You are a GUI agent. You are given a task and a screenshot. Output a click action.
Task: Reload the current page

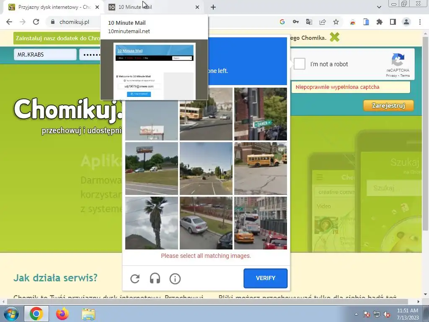point(36,22)
